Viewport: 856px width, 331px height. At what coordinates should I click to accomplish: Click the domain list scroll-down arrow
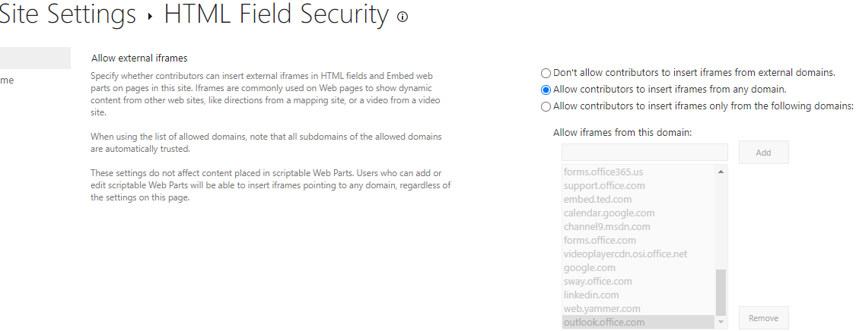[721, 323]
